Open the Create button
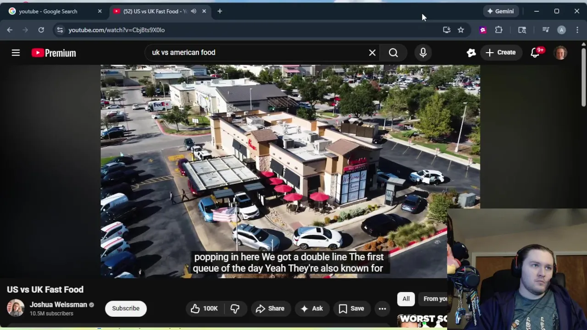Image resolution: width=587 pixels, height=330 pixels. pyautogui.click(x=500, y=53)
